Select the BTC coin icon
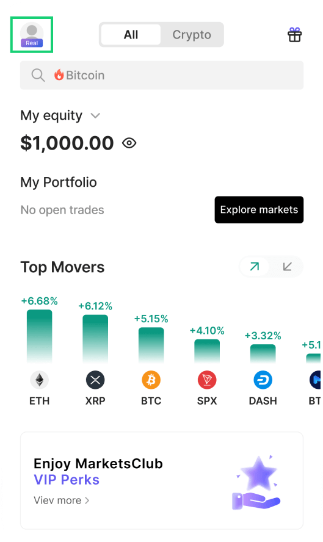The width and height of the screenshot is (323, 542). tap(151, 380)
